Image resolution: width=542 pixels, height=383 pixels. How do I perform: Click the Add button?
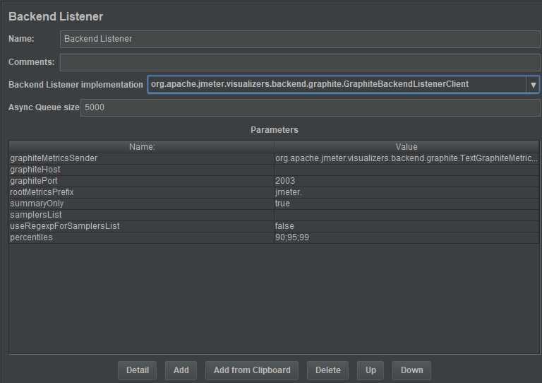point(181,370)
